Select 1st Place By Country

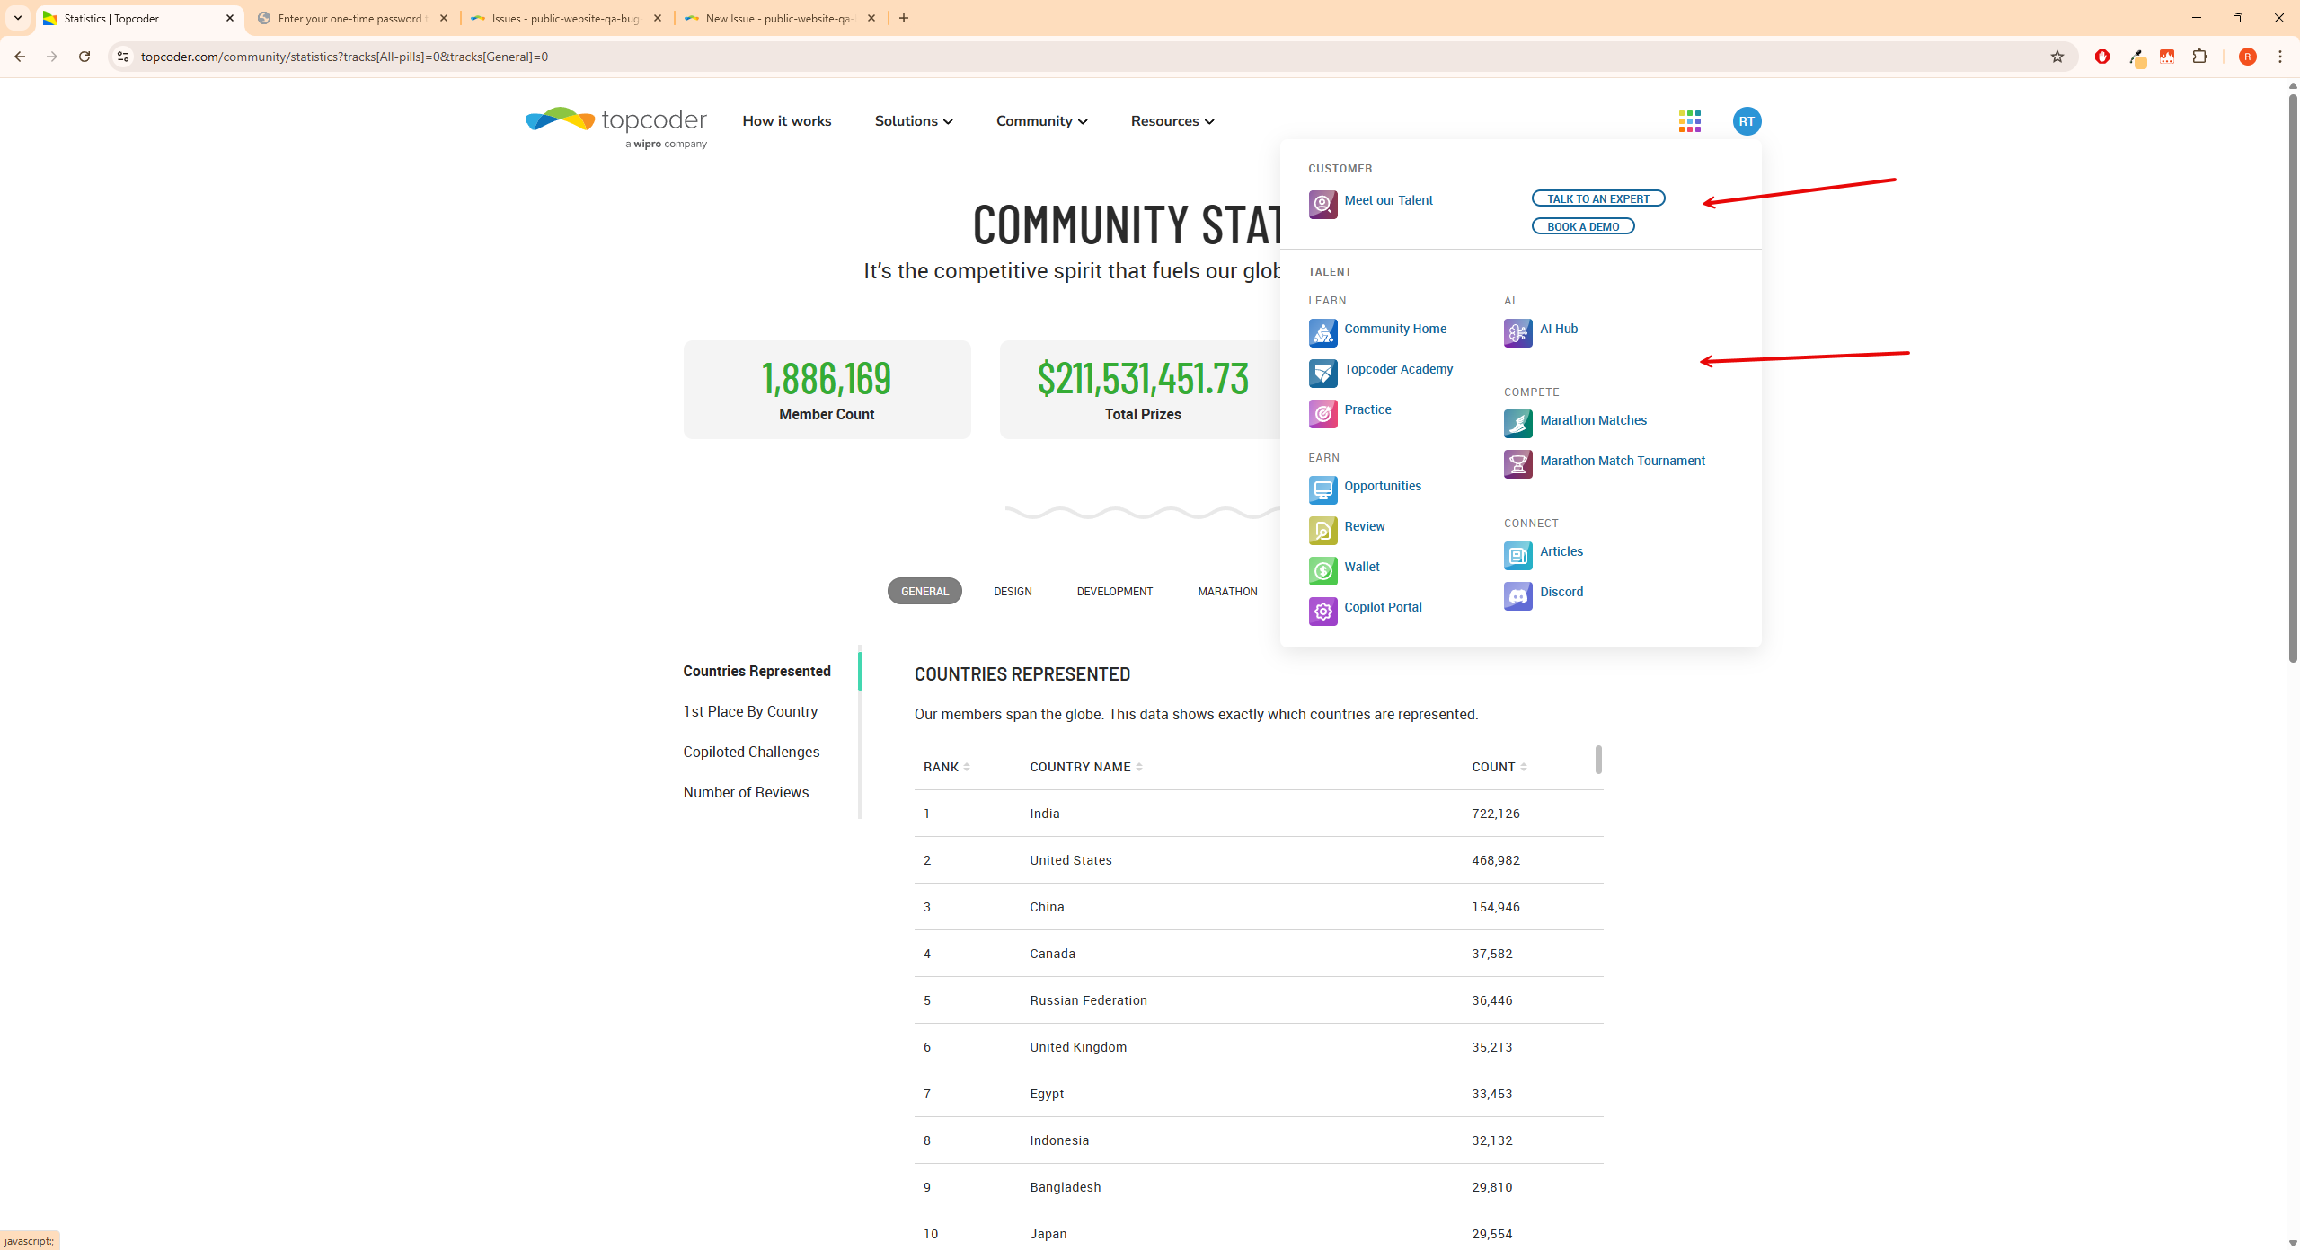pos(750,711)
